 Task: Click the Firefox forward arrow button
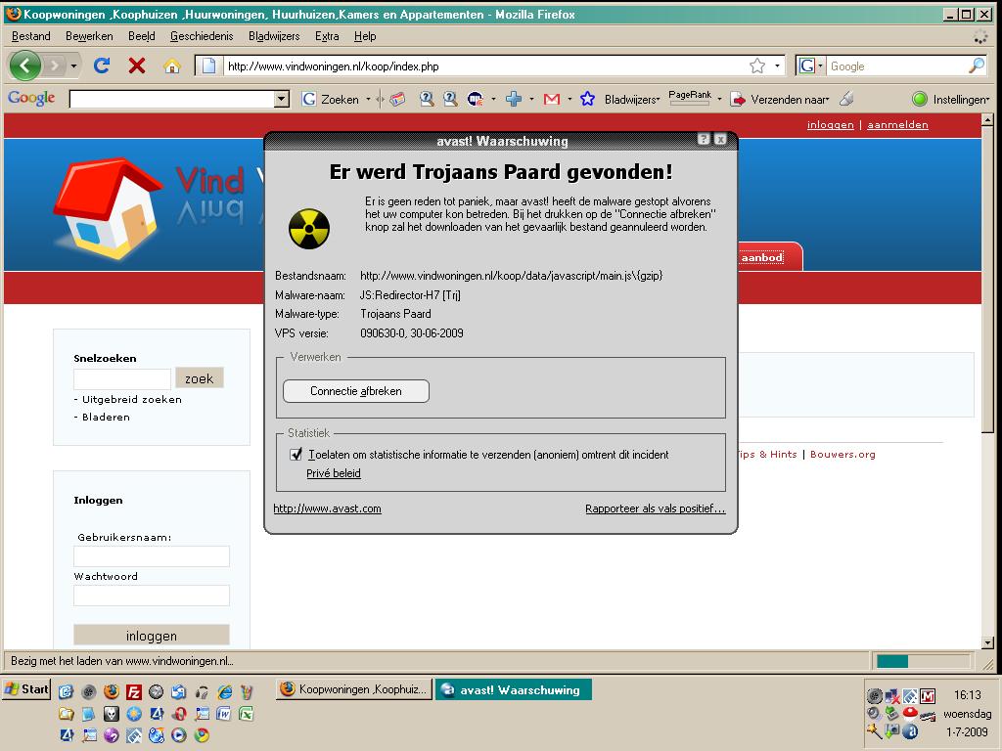(56, 66)
